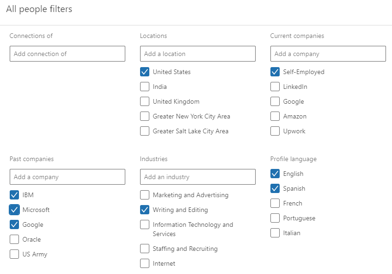The image size is (392, 274).
Task: Uncheck Writing and Editing industry
Action: click(145, 210)
